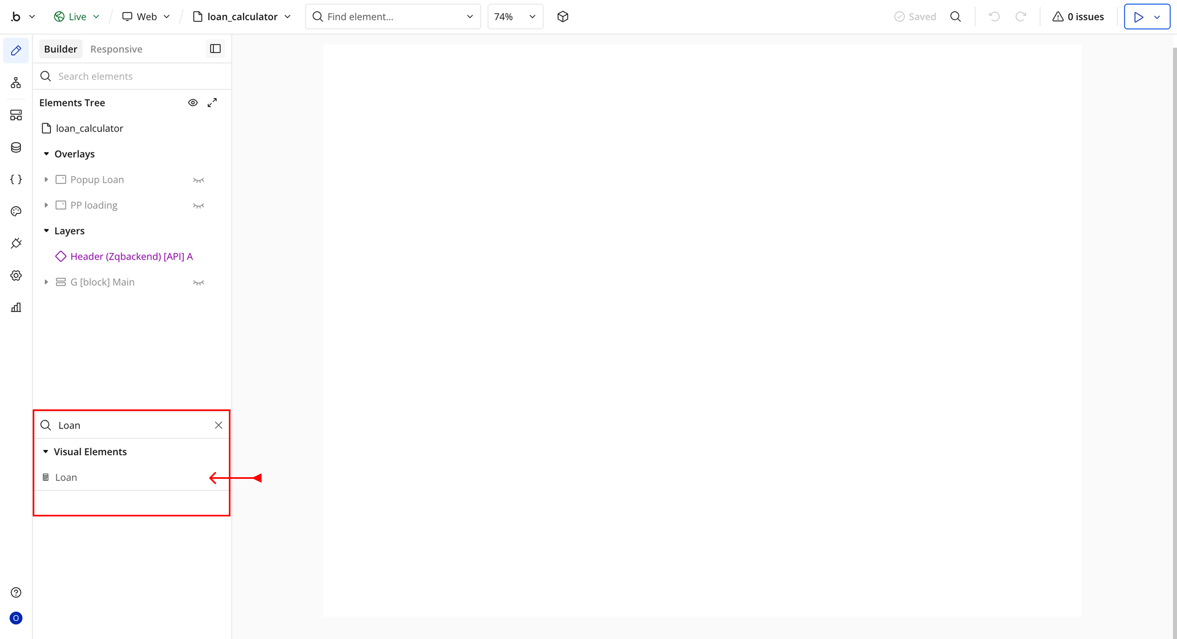
Task: Toggle visibility of G [block] Main
Action: click(198, 282)
